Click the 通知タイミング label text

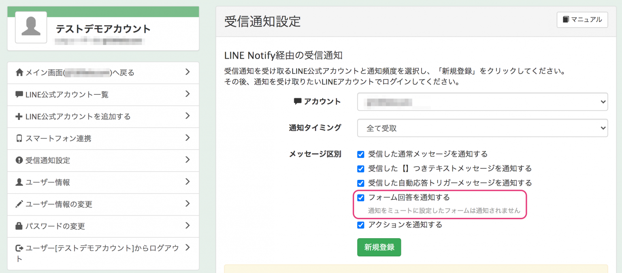click(315, 128)
